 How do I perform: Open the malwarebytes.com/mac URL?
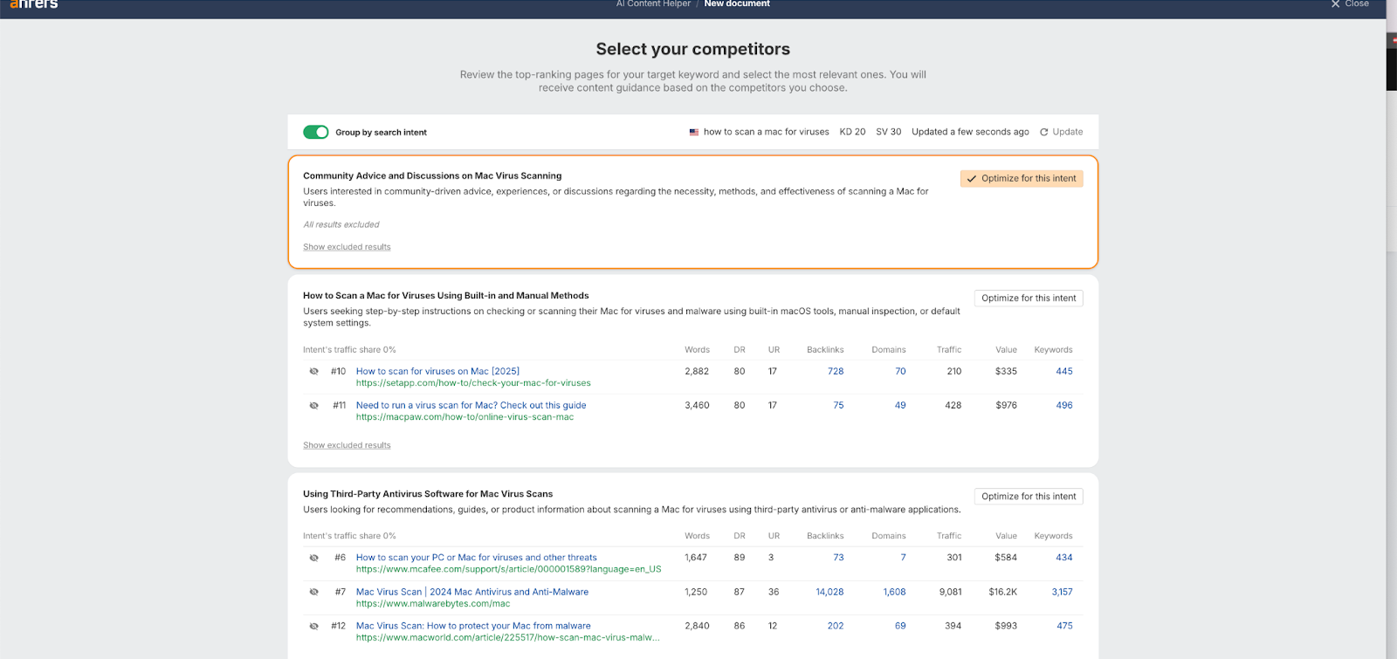[433, 604]
